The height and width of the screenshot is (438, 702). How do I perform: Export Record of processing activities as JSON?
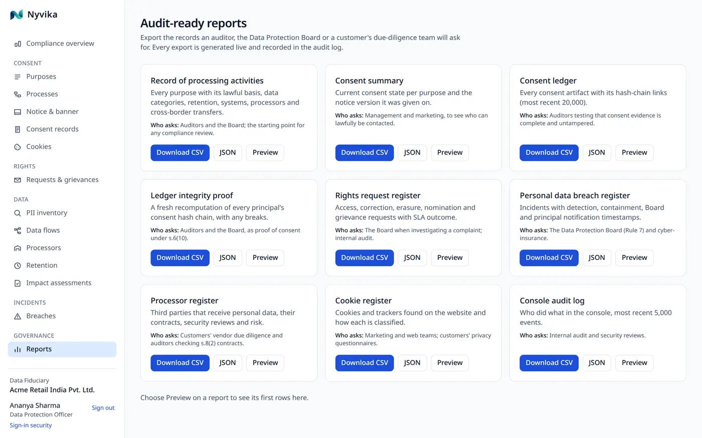click(x=228, y=153)
